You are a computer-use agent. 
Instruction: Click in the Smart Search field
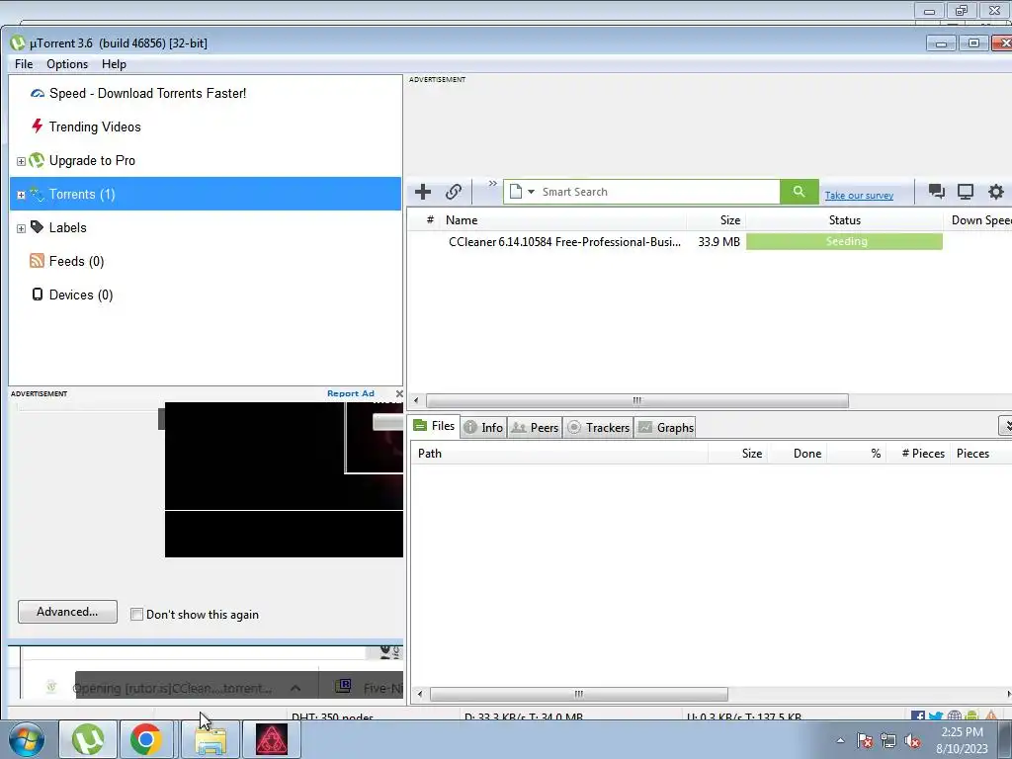(x=658, y=192)
